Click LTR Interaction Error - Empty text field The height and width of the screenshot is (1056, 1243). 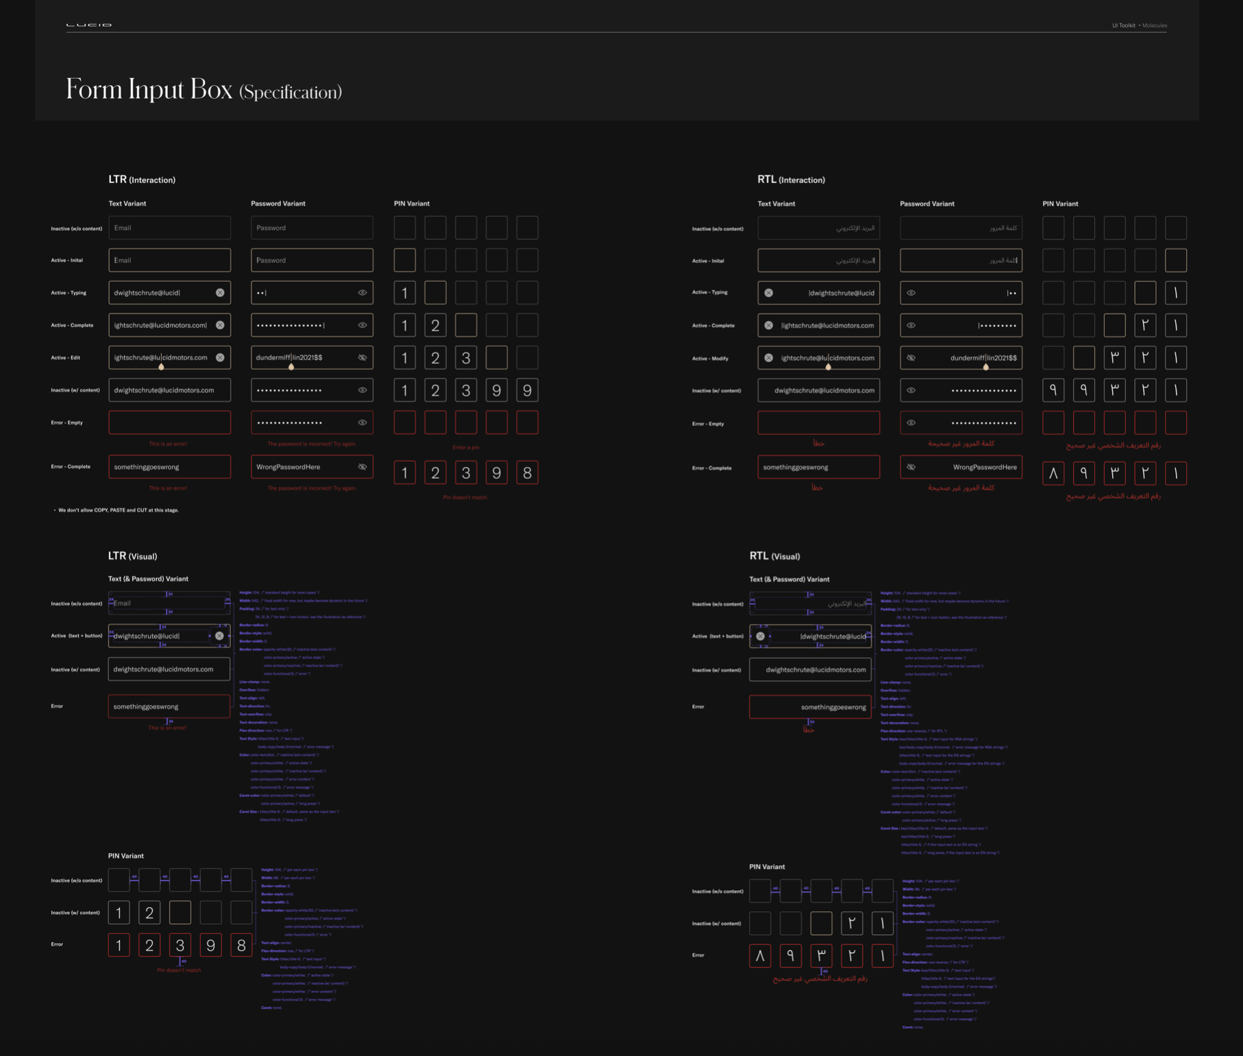tap(170, 422)
